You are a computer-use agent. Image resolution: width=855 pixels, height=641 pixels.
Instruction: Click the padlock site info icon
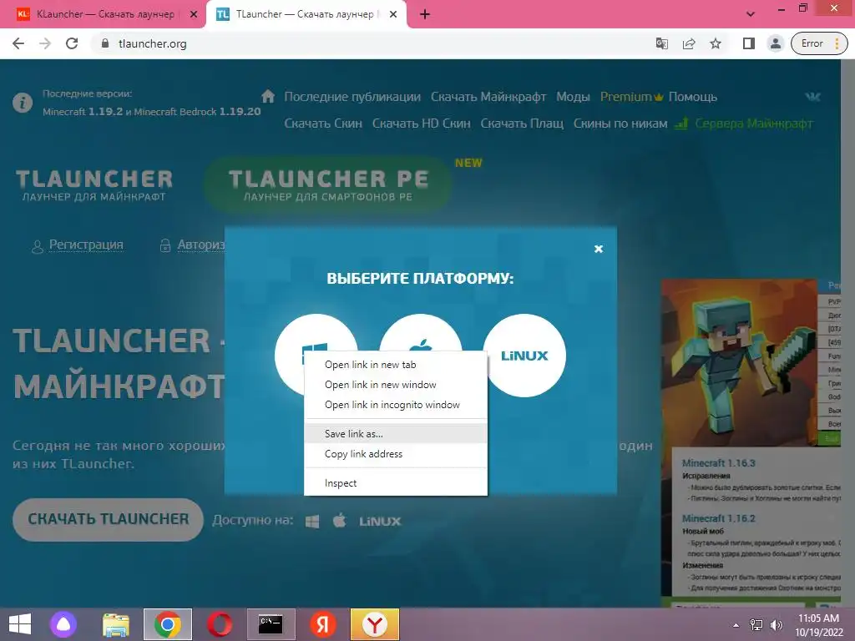105,43
